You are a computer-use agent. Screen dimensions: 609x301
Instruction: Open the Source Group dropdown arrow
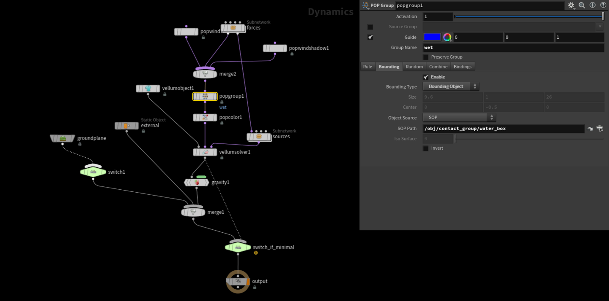coord(600,27)
